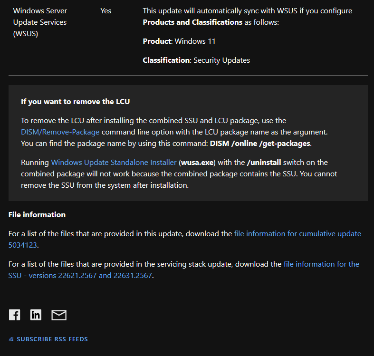Click the 'Windows Server Update Services (WSUS)' cell
This screenshot has width=374, height=356.
(x=40, y=22)
